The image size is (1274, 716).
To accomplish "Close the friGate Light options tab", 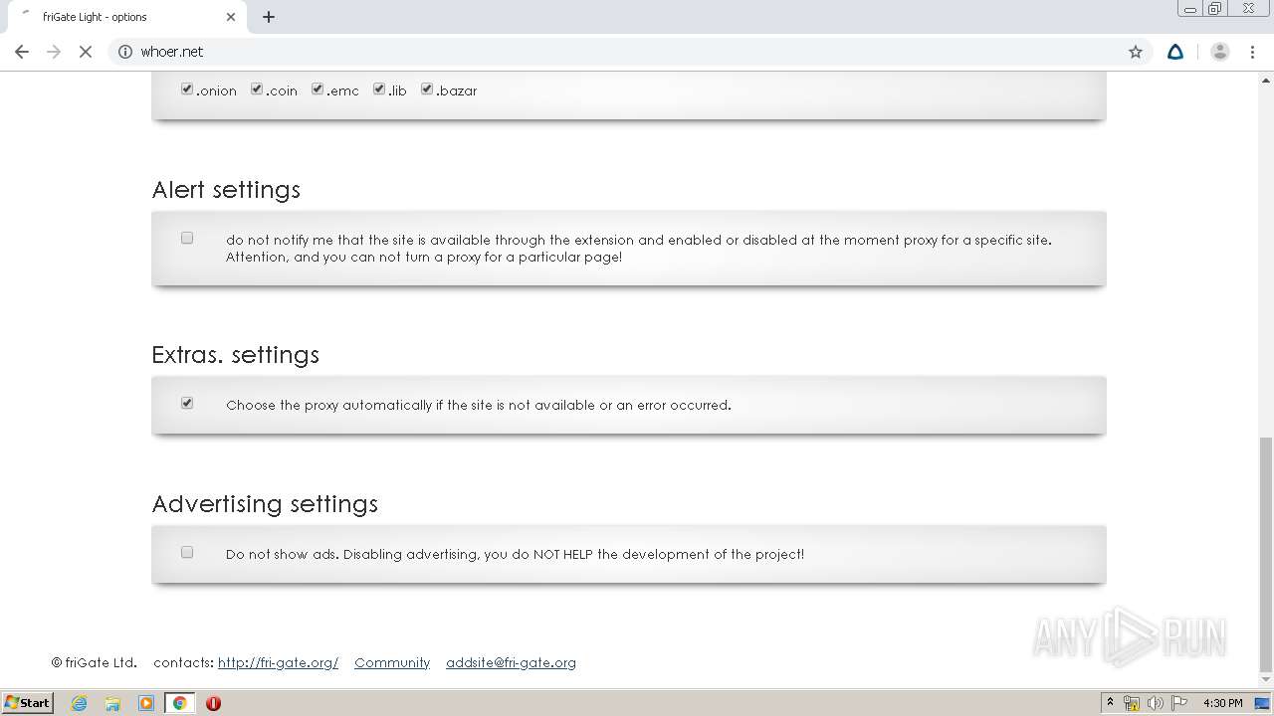I will [x=231, y=17].
